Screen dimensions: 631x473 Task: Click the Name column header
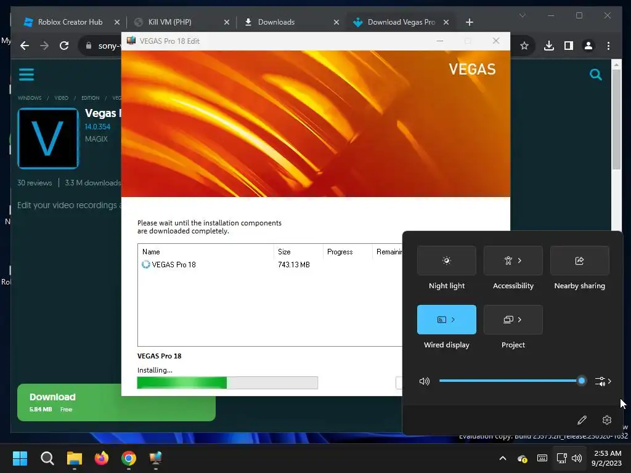(x=206, y=252)
